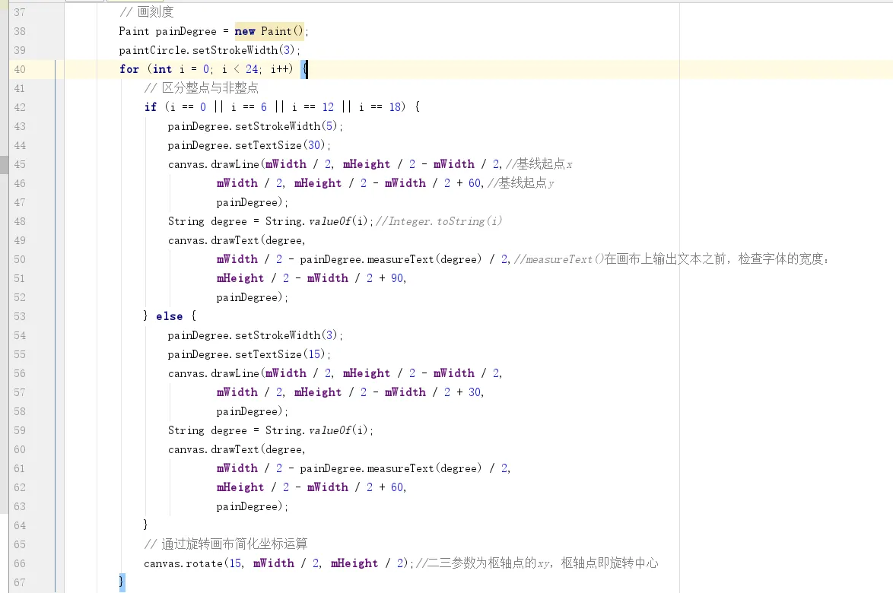Click the closing brace on line 64
Image resolution: width=893 pixels, height=593 pixels.
click(146, 525)
